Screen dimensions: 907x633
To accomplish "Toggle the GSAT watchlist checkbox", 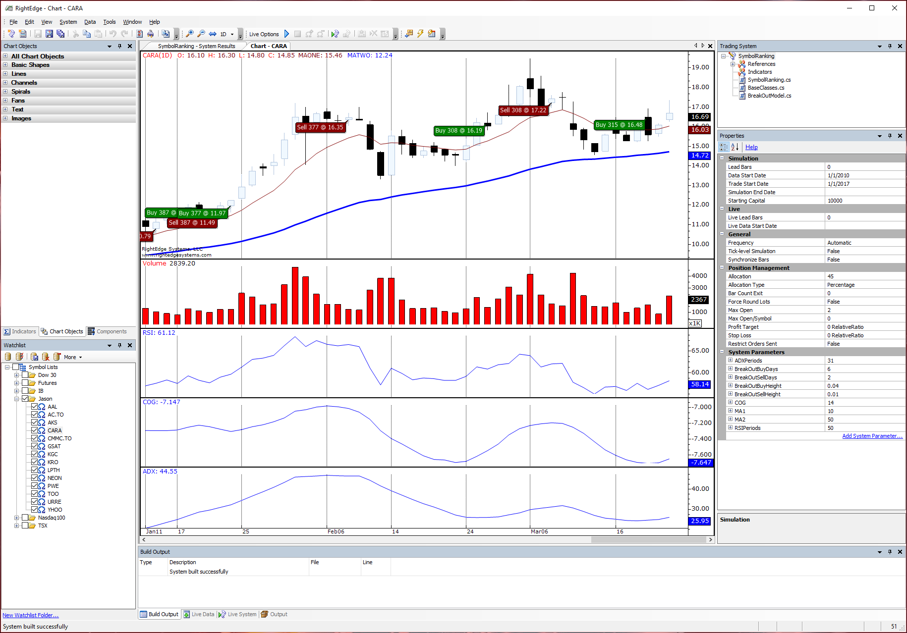I will tap(35, 446).
